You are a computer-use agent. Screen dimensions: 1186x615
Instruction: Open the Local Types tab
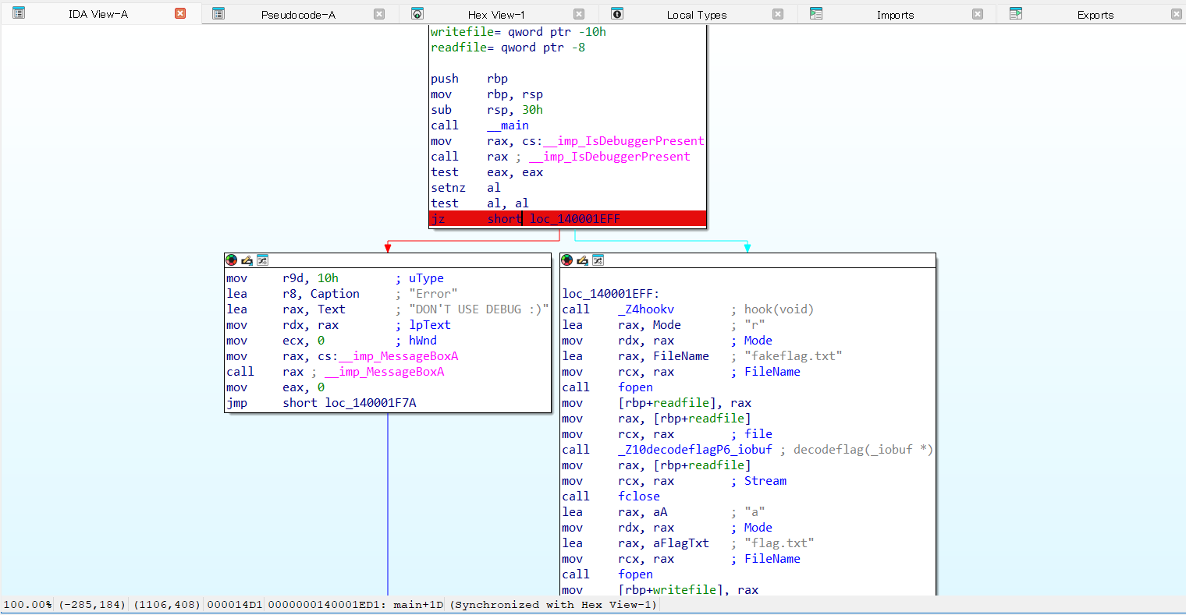[x=696, y=14]
